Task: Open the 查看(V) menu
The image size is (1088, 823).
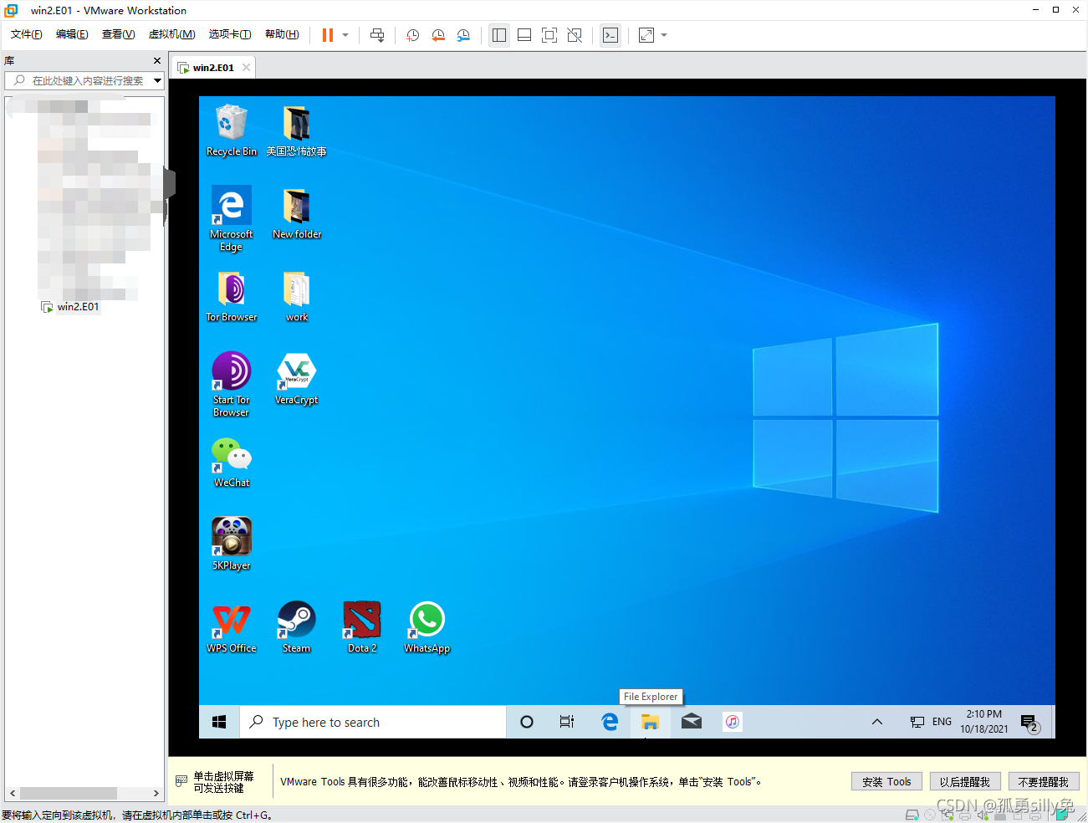Action: click(118, 34)
